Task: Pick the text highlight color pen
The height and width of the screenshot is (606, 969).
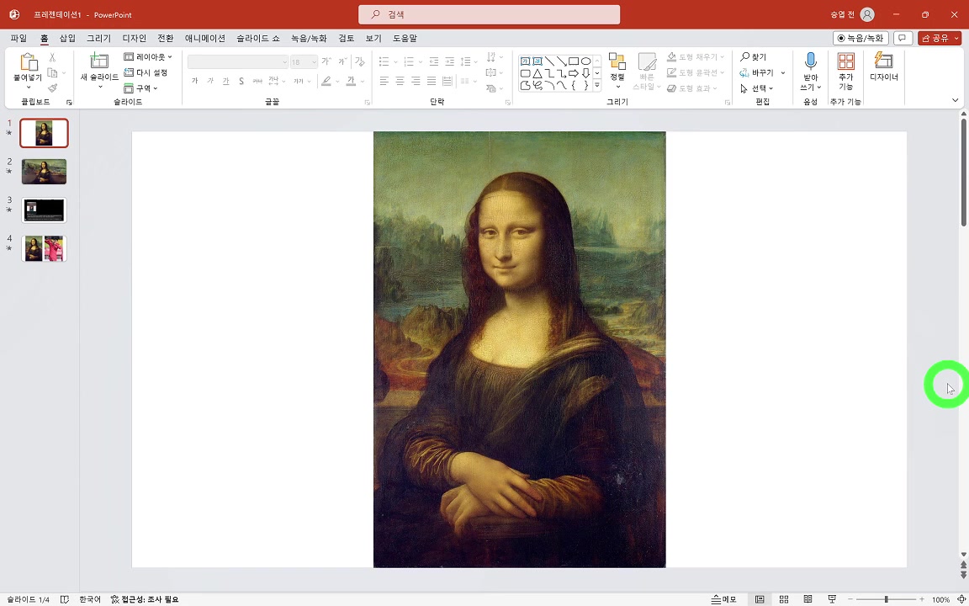Action: pos(326,81)
